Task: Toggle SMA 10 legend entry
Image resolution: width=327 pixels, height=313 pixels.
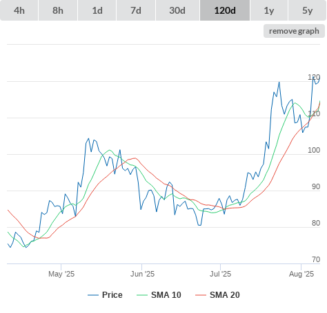Action: [x=159, y=295]
